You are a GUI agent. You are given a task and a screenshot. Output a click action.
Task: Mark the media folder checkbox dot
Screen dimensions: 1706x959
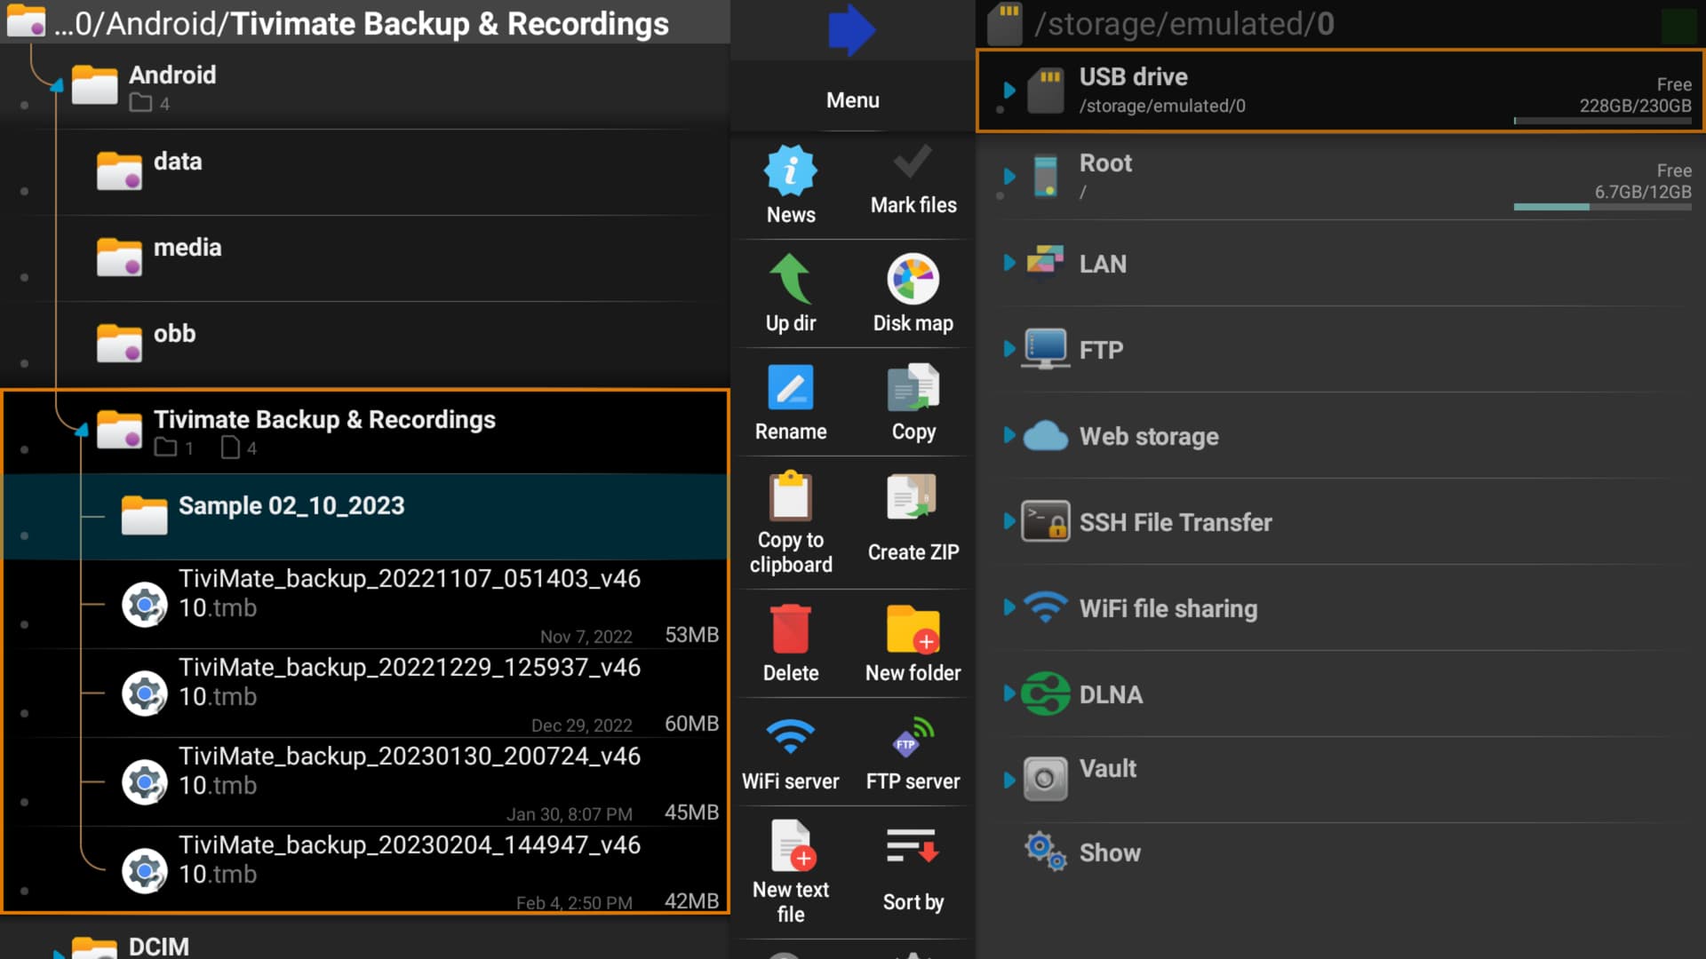tap(24, 278)
